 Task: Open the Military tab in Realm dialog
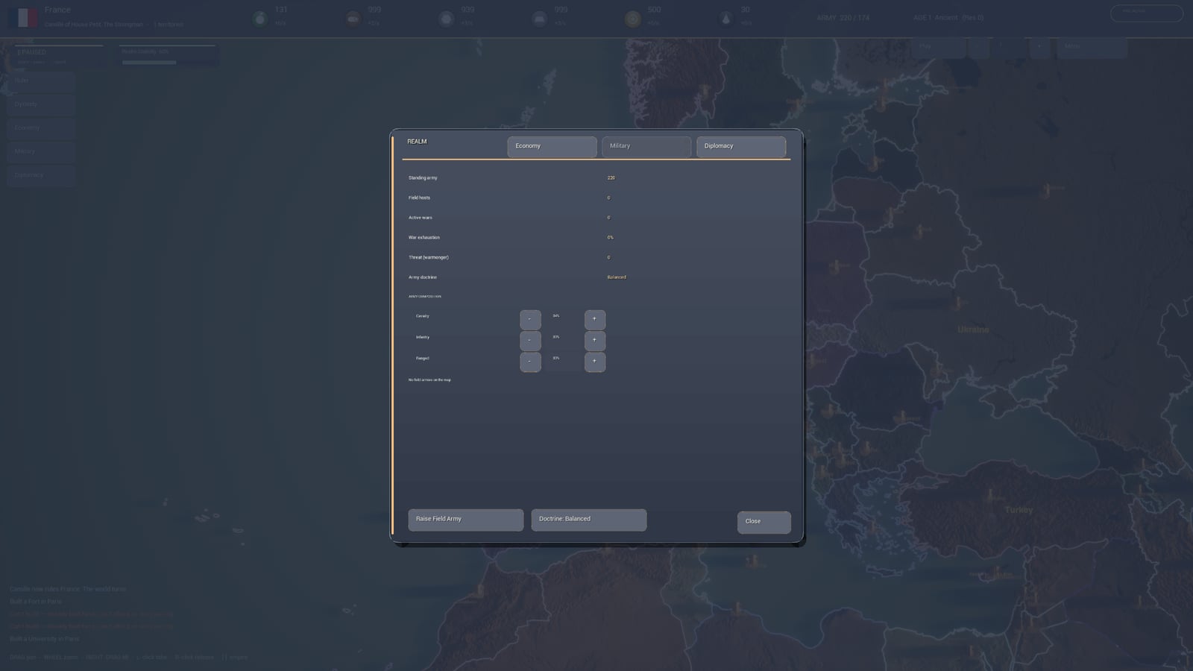tap(646, 146)
